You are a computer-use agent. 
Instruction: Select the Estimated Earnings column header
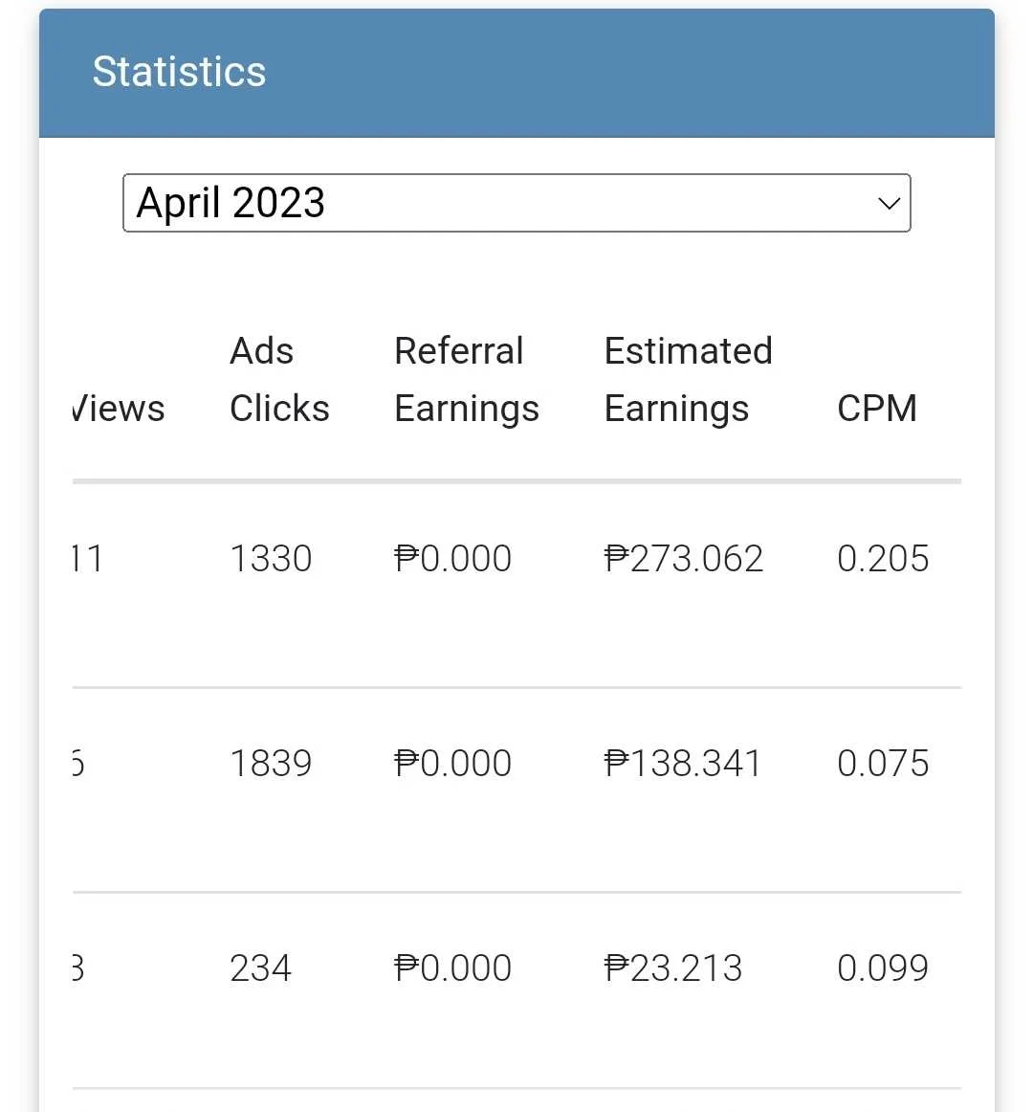pos(688,379)
